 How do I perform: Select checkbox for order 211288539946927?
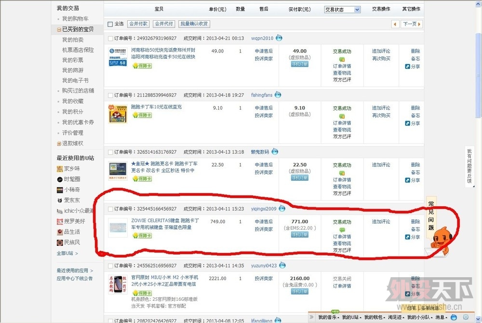110,95
